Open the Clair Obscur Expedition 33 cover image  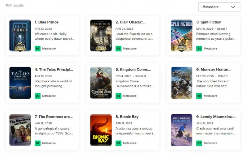coord(101,32)
